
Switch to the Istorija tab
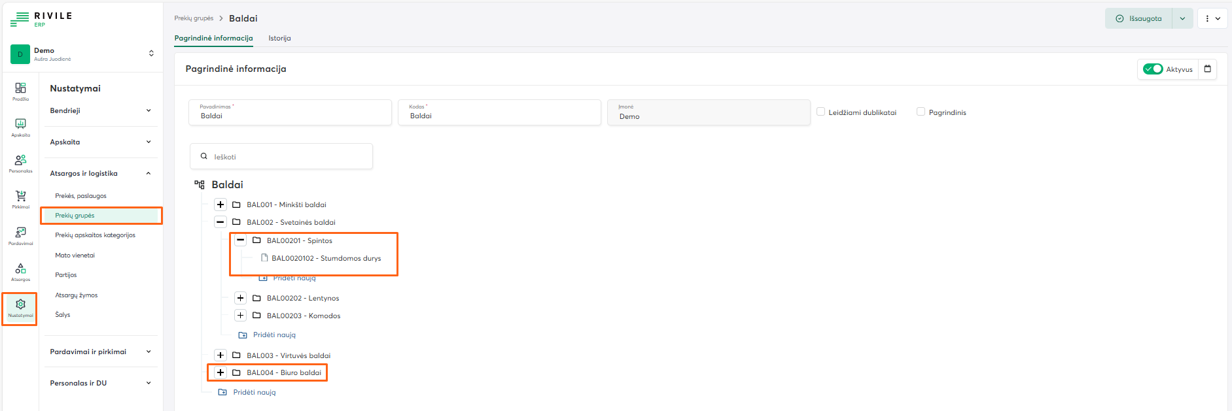click(x=279, y=38)
